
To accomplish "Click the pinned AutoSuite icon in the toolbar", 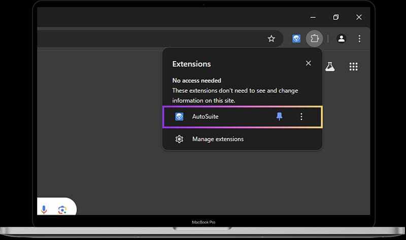I will pyautogui.click(x=296, y=38).
